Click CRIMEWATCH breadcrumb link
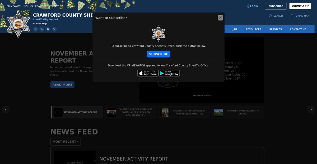Image resolution: width=317 pixels, height=164 pixels. [15, 6]
